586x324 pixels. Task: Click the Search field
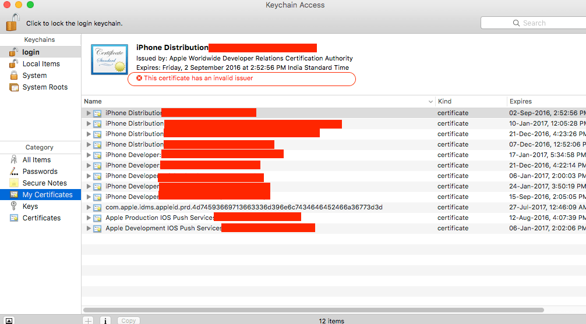click(534, 23)
